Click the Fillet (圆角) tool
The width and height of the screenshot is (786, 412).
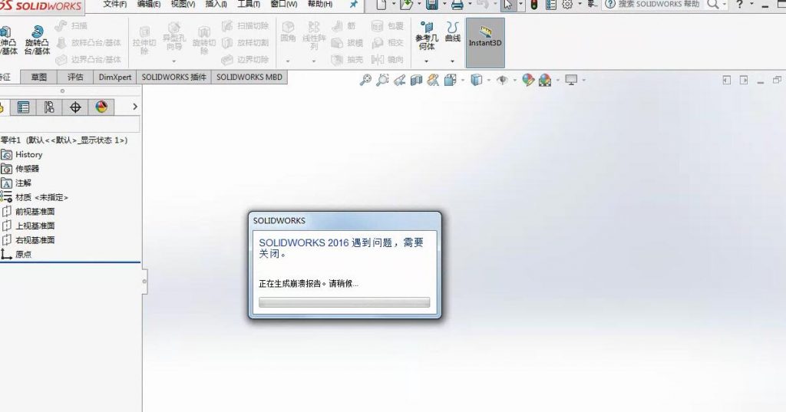point(288,31)
